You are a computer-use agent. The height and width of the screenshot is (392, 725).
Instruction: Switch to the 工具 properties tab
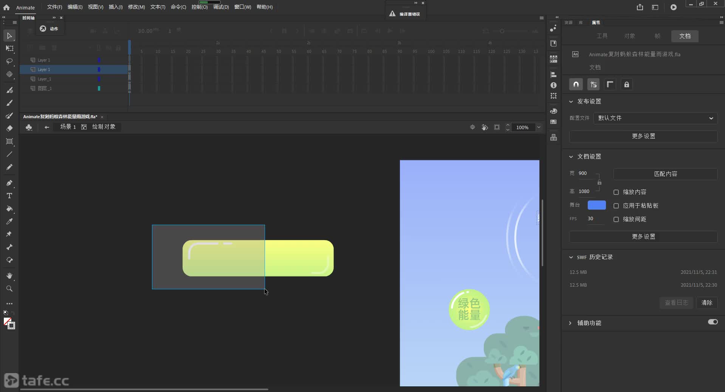pyautogui.click(x=602, y=36)
